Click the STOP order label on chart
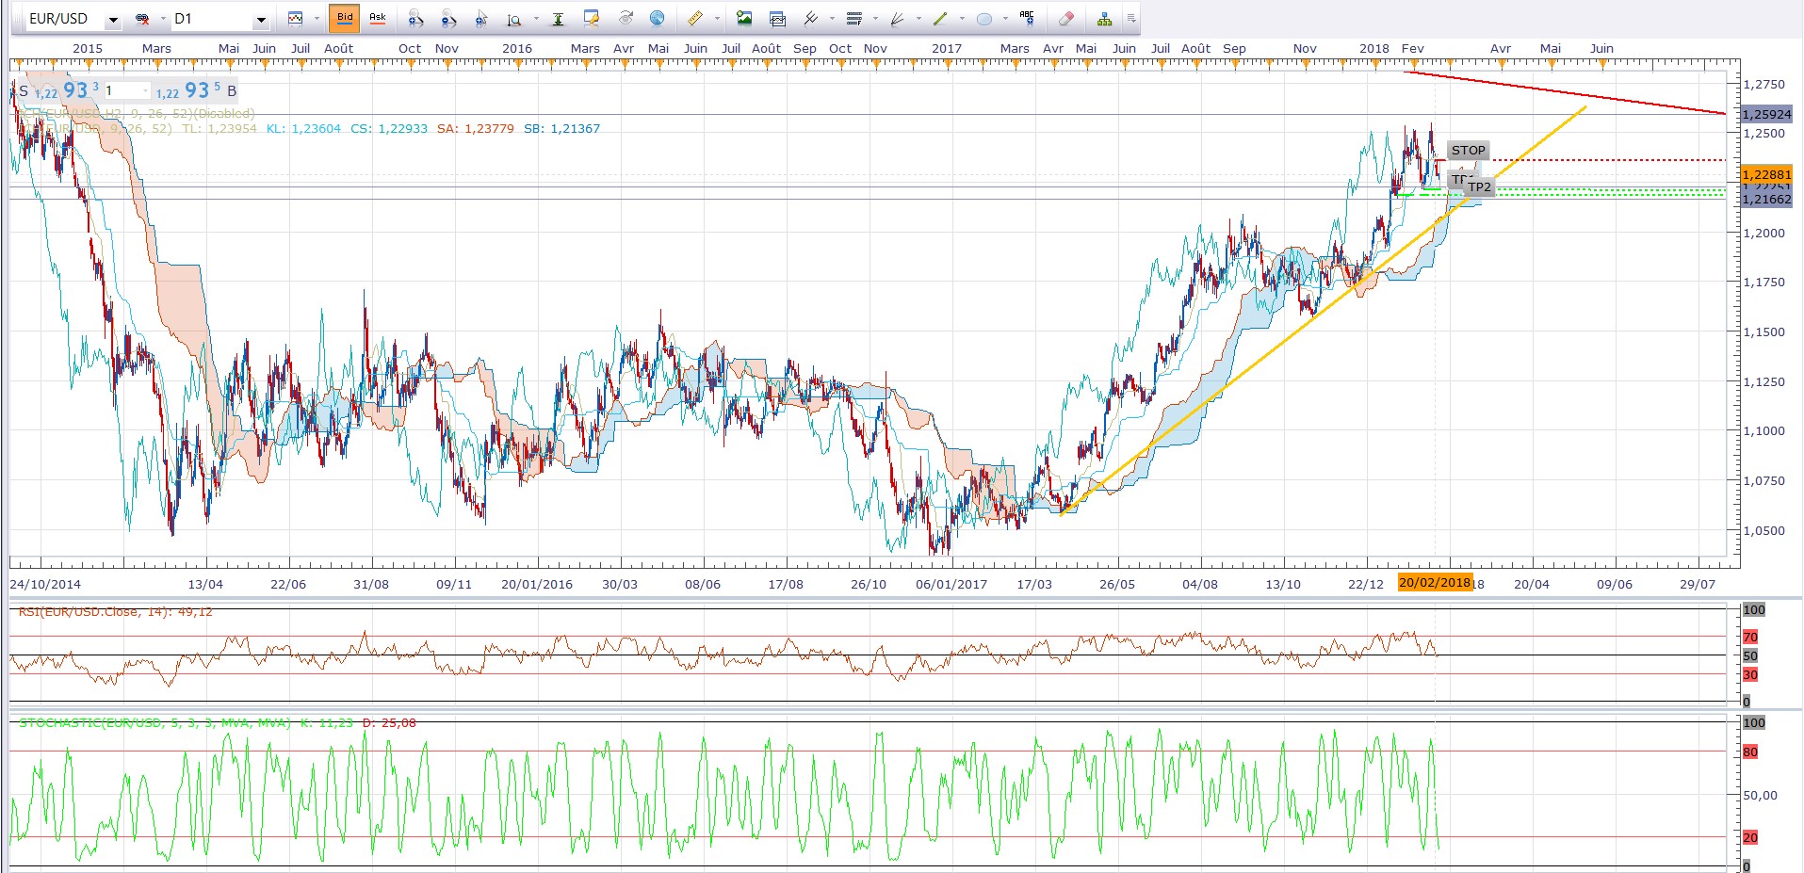Image resolution: width=1804 pixels, height=873 pixels. (x=1468, y=151)
